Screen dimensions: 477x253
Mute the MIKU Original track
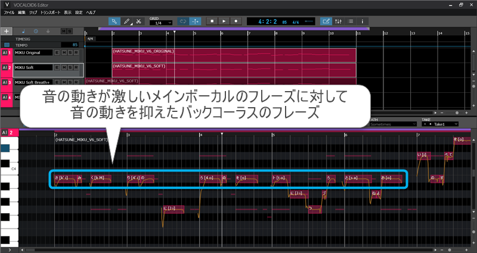point(64,52)
